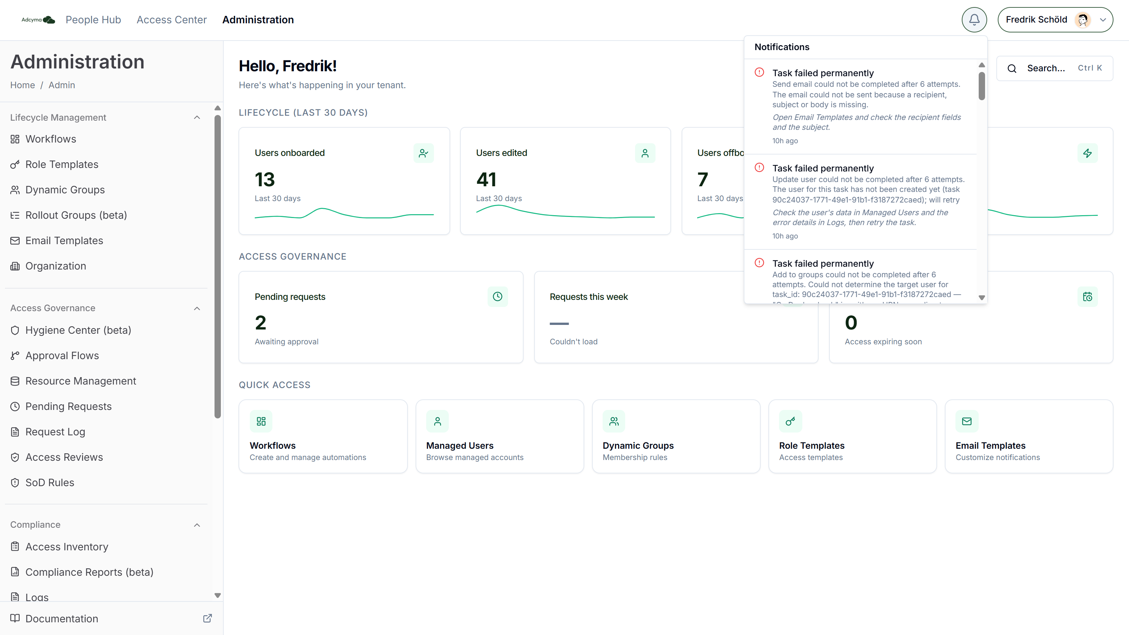Viewport: 1129px width, 635px height.
Task: Switch to the People Hub tab
Action: point(93,20)
